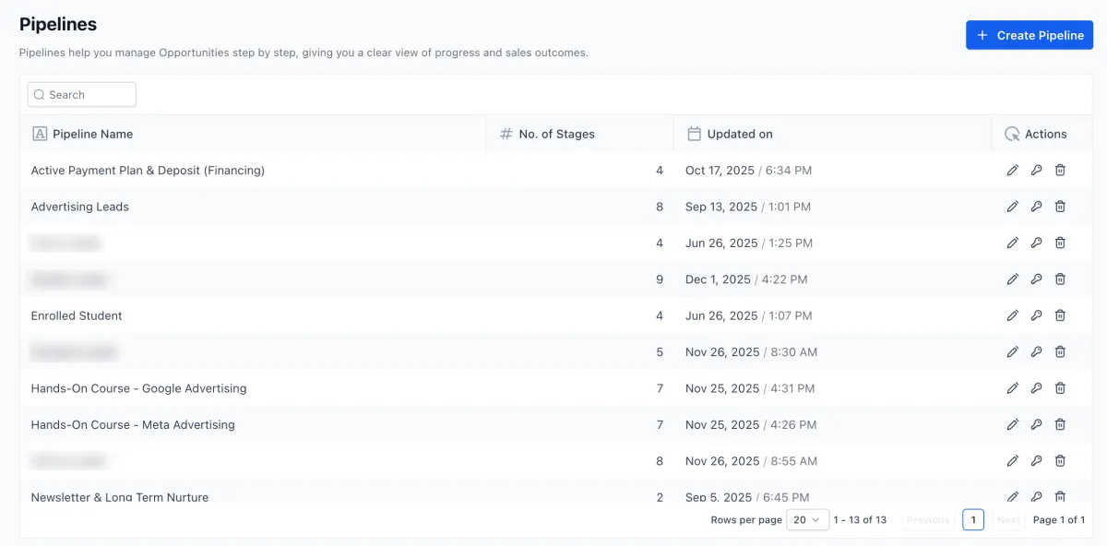Image resolution: width=1107 pixels, height=546 pixels.
Task: Delete Active Payment Plan & Deposit pipeline
Action: click(x=1060, y=171)
